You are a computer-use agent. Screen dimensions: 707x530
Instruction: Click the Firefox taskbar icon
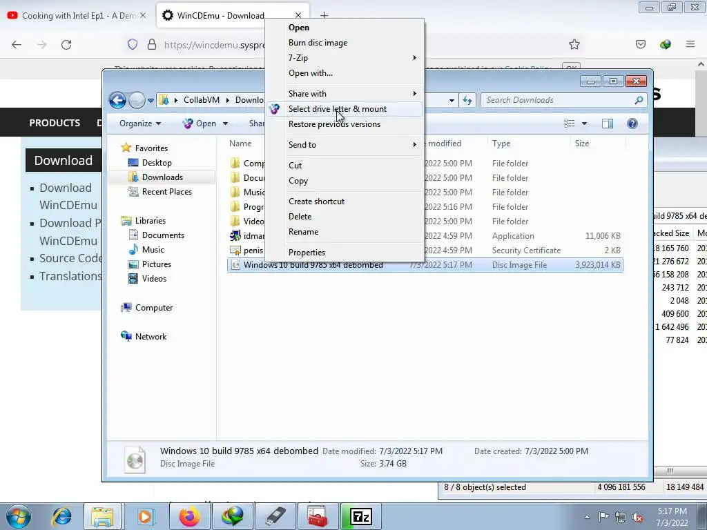point(189,516)
